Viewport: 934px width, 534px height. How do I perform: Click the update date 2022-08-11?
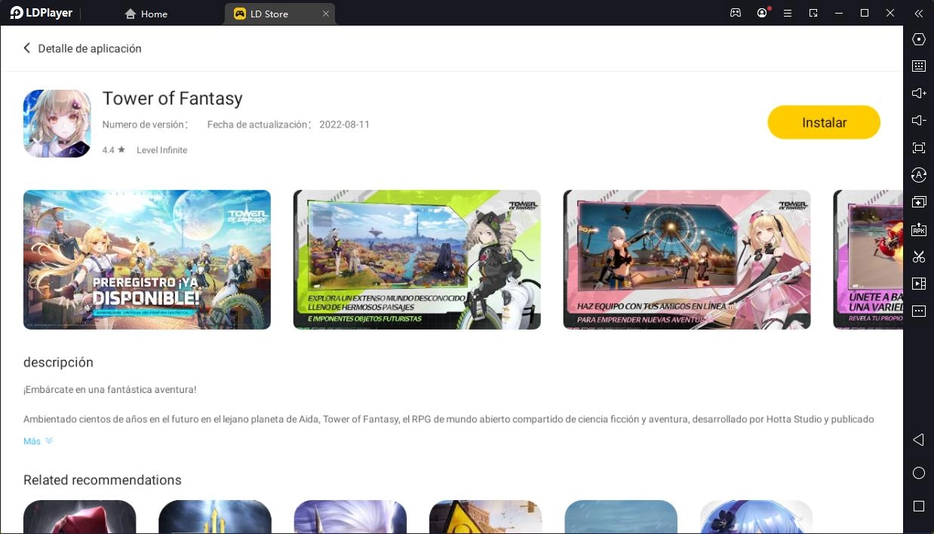click(x=344, y=124)
